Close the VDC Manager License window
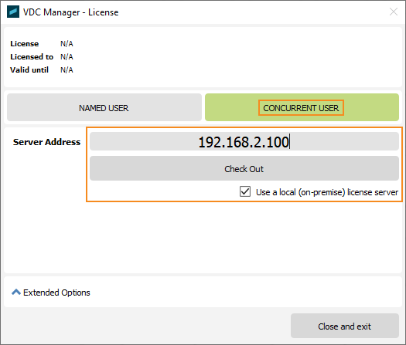The height and width of the screenshot is (345, 406). coord(394,12)
